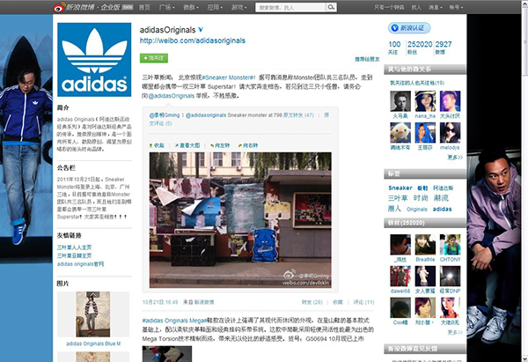Screen dimensions: 528x362
Task: Click the blue verified V badge beside adidasOriginals
Action: pyautogui.click(x=201, y=30)
